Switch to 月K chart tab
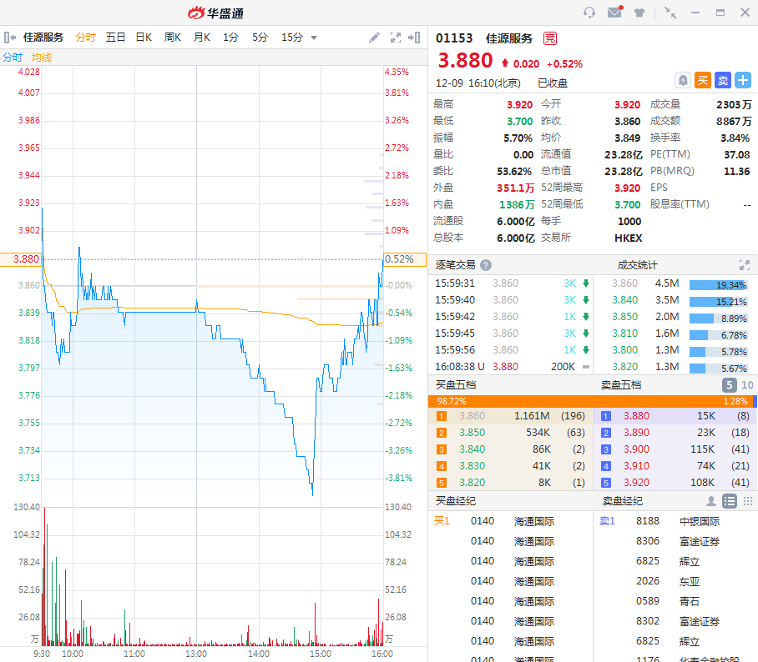 (201, 38)
